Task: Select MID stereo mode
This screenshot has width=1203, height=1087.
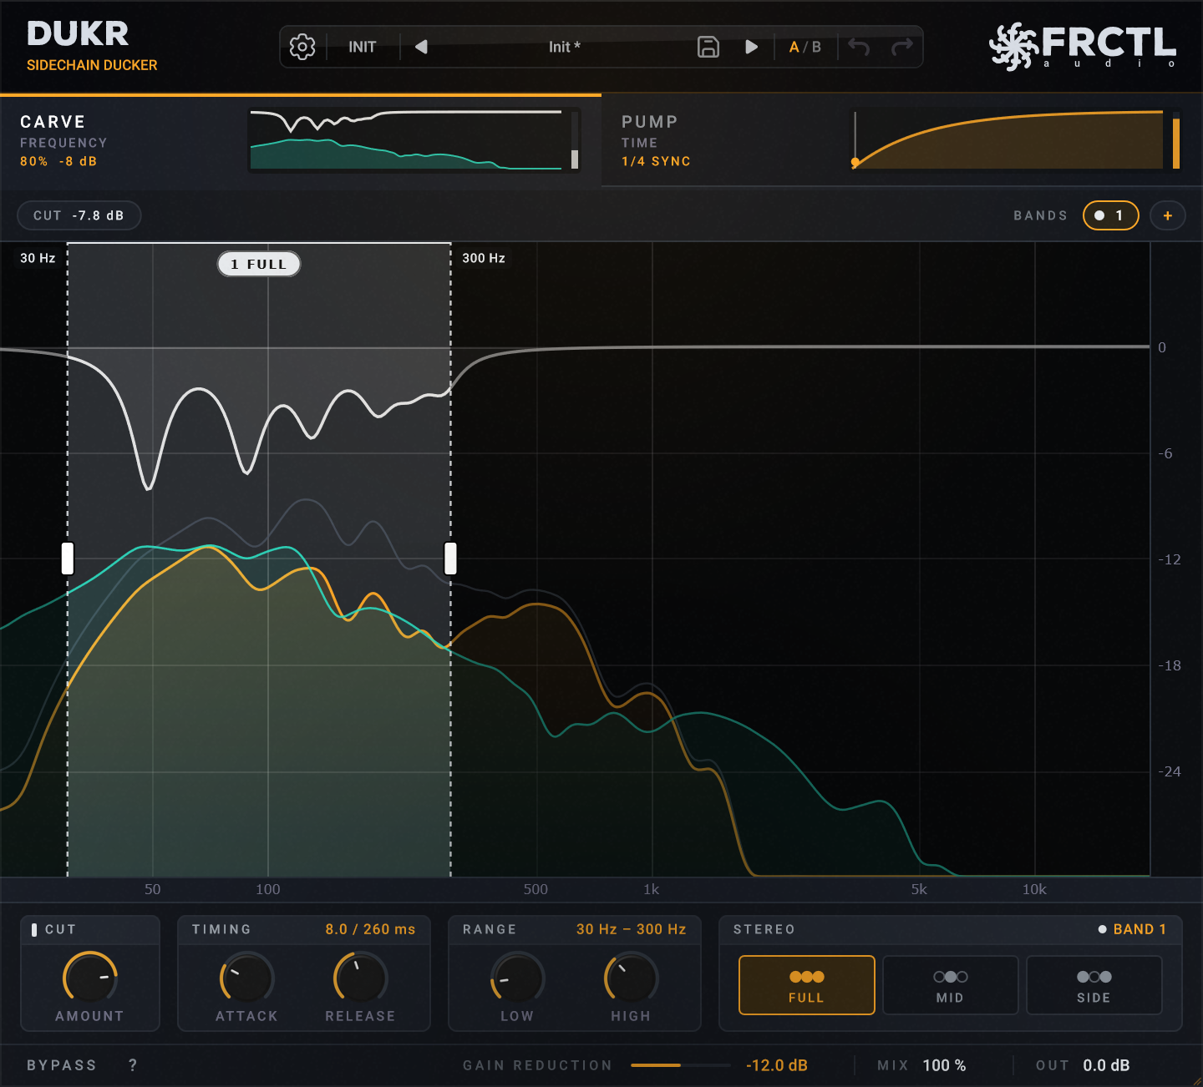Action: pos(951,985)
